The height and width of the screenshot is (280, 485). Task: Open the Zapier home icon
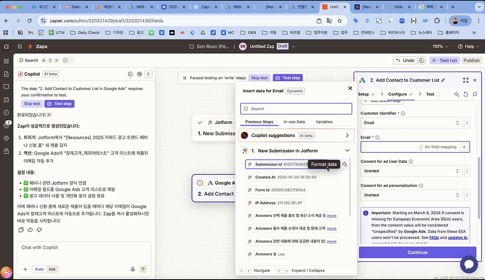[6, 47]
